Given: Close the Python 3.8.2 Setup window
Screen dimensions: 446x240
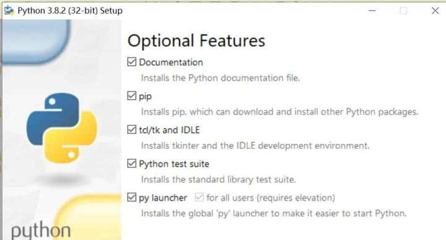Looking at the screenshot, I should [435, 11].
